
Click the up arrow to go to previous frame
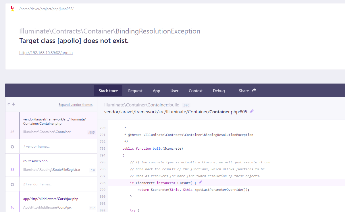coord(9,104)
